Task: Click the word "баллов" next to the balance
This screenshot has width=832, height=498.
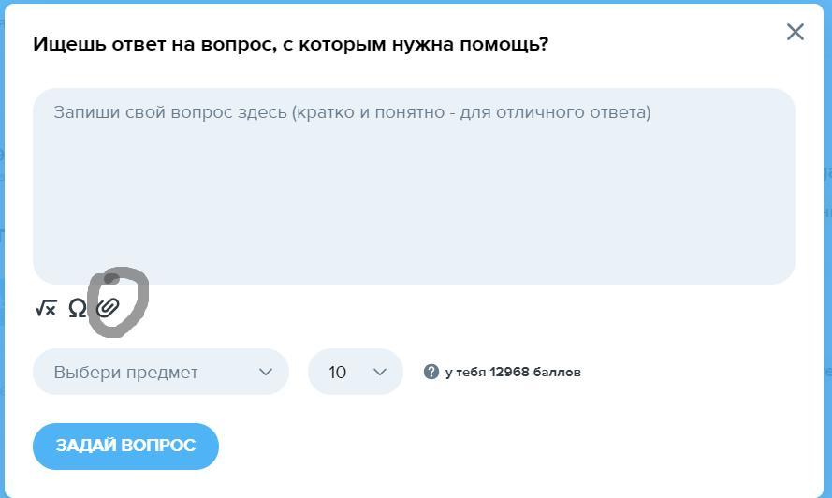Action: 558,372
